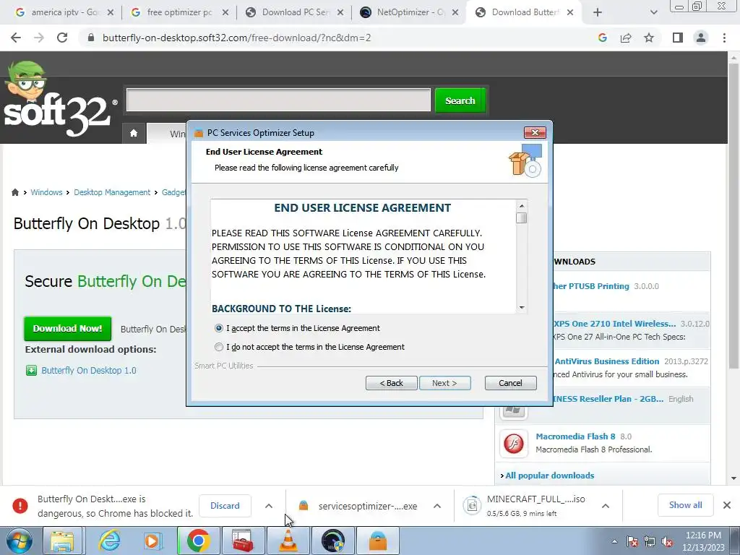Viewport: 740px width, 555px height.
Task: Close the PC Services Optimizer Setup dialog
Action: pos(535,133)
